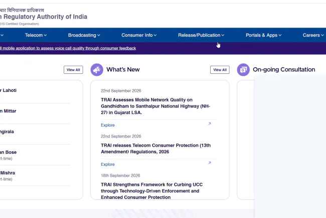326x218 pixels.
Task: Select the member name ending Mittar
Action: (8, 111)
